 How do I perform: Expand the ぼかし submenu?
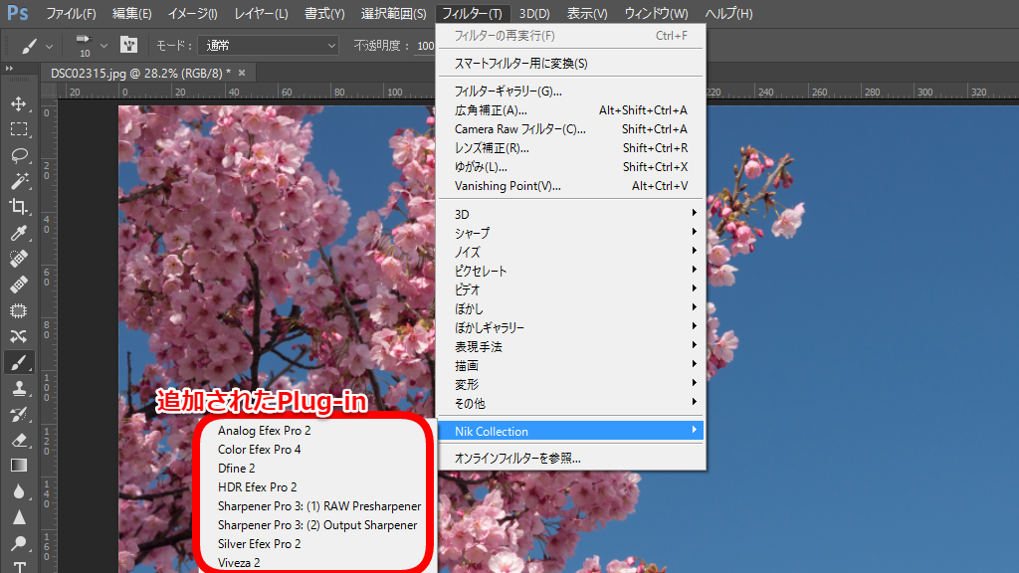click(570, 308)
